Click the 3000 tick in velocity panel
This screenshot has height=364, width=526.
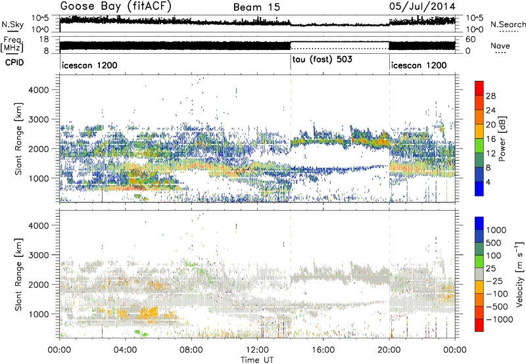[38, 255]
